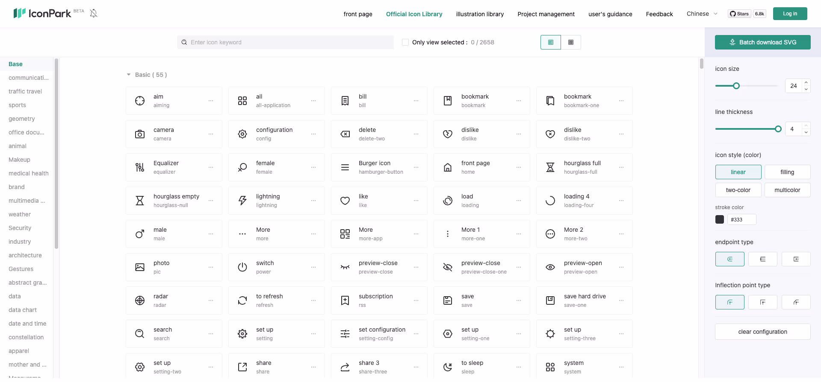
Task: Click the notification bell icon in header
Action: pyautogui.click(x=94, y=13)
